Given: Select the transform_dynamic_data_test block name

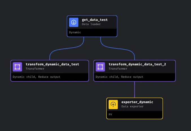Looking at the screenshot, I should (x=52, y=64).
